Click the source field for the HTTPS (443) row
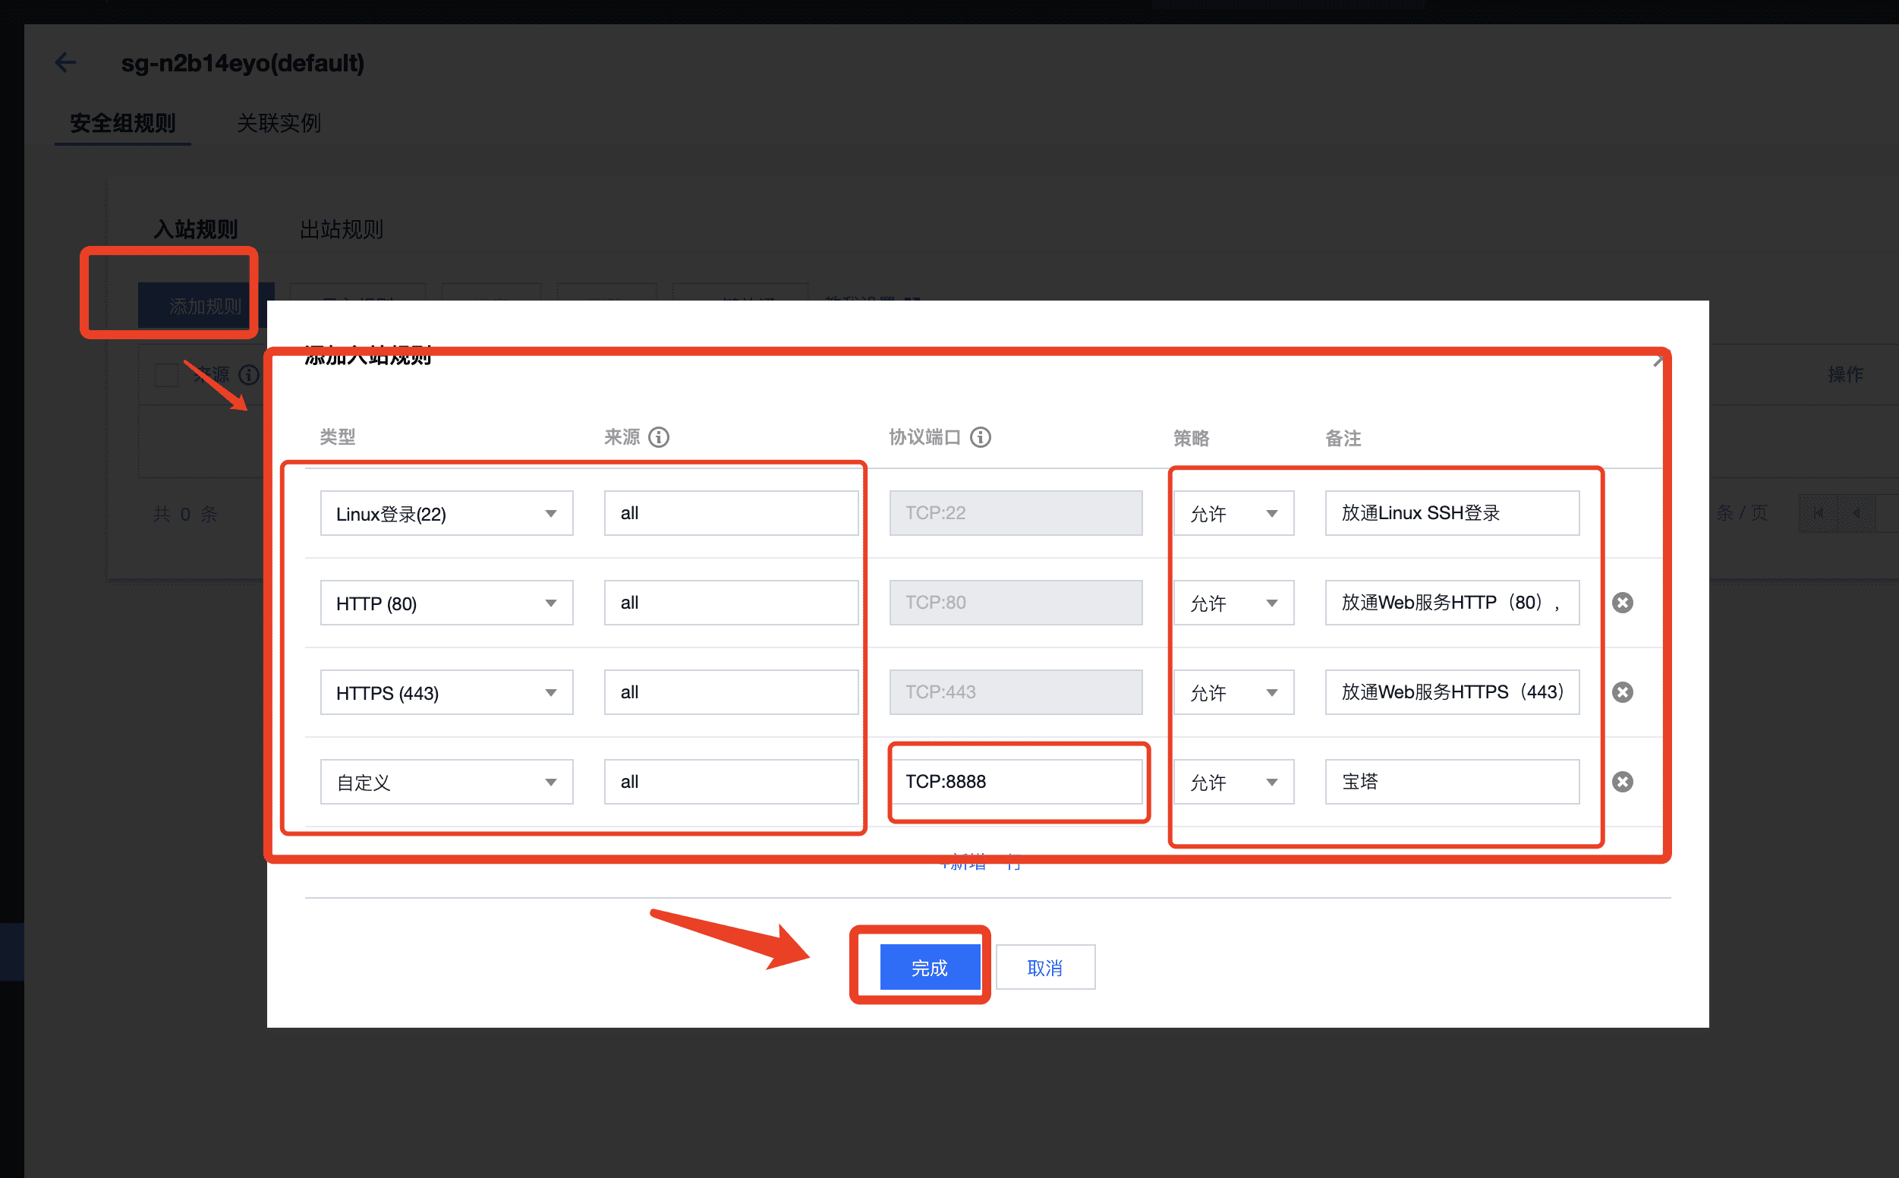 tap(731, 691)
